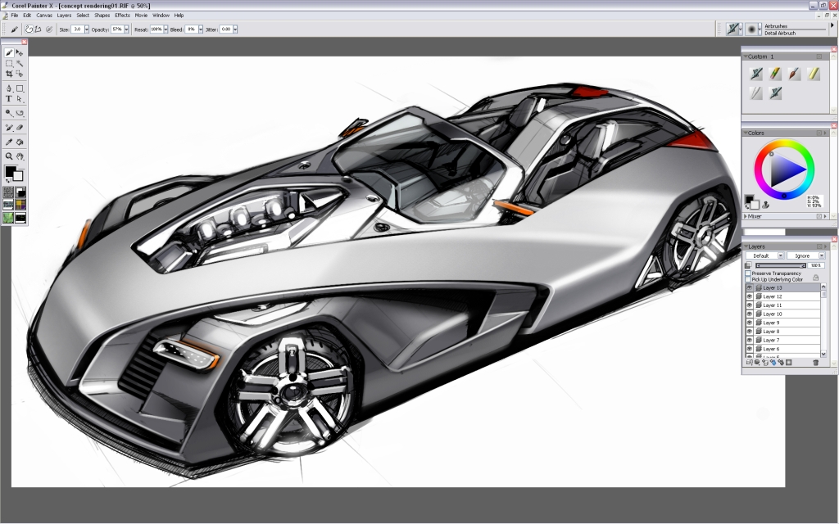Check Pick Up Underlying Color
Viewport: 839px width, 524px height.
(x=748, y=278)
